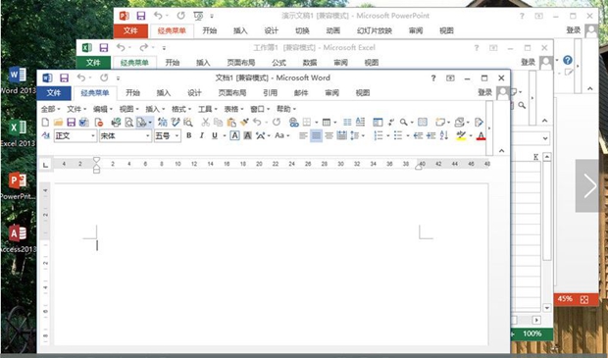Viewport: 608px width, 358px height.
Task: Toggle Italic formatting
Action: [x=202, y=135]
